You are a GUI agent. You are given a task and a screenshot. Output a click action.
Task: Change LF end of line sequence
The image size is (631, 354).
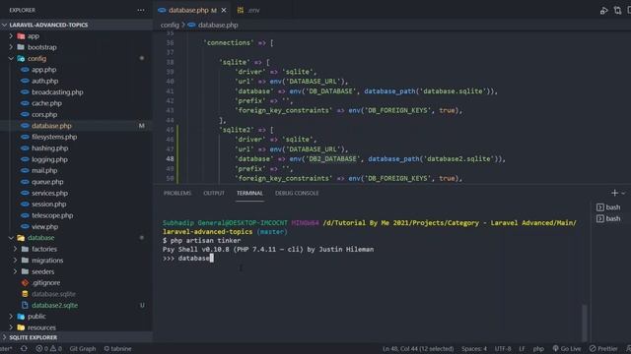tap(522, 349)
